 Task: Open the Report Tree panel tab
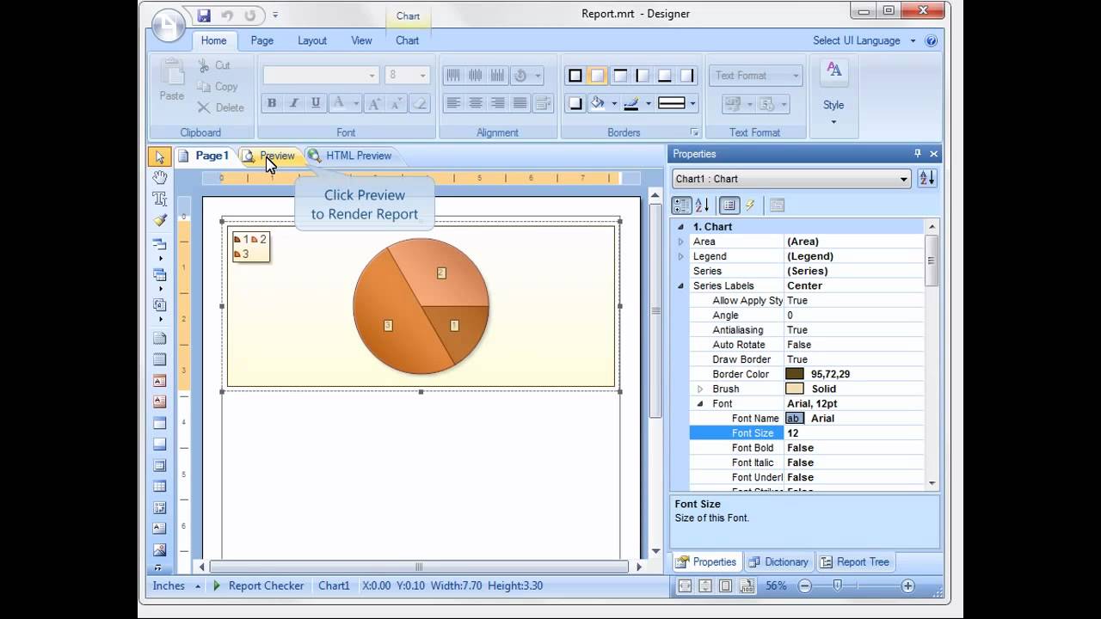pyautogui.click(x=855, y=562)
